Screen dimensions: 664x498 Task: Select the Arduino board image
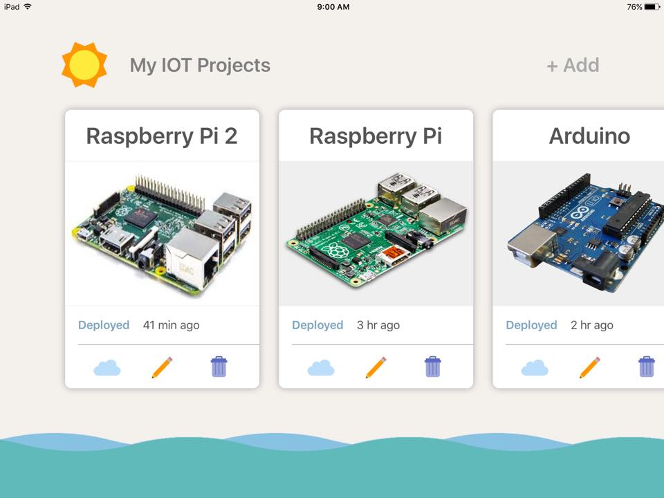tap(578, 234)
